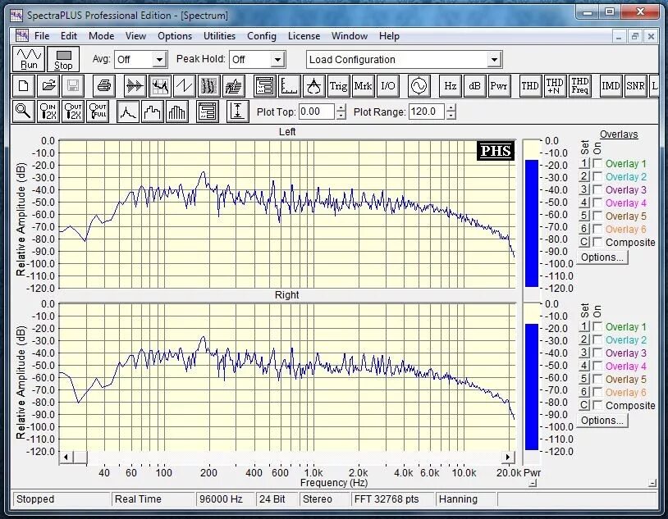Open spectrum options dialog icon

(208, 112)
